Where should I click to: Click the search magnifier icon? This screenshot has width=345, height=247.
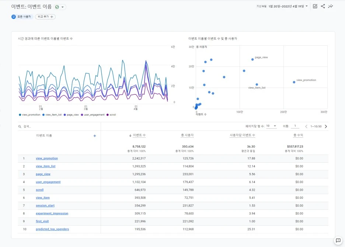20,127
